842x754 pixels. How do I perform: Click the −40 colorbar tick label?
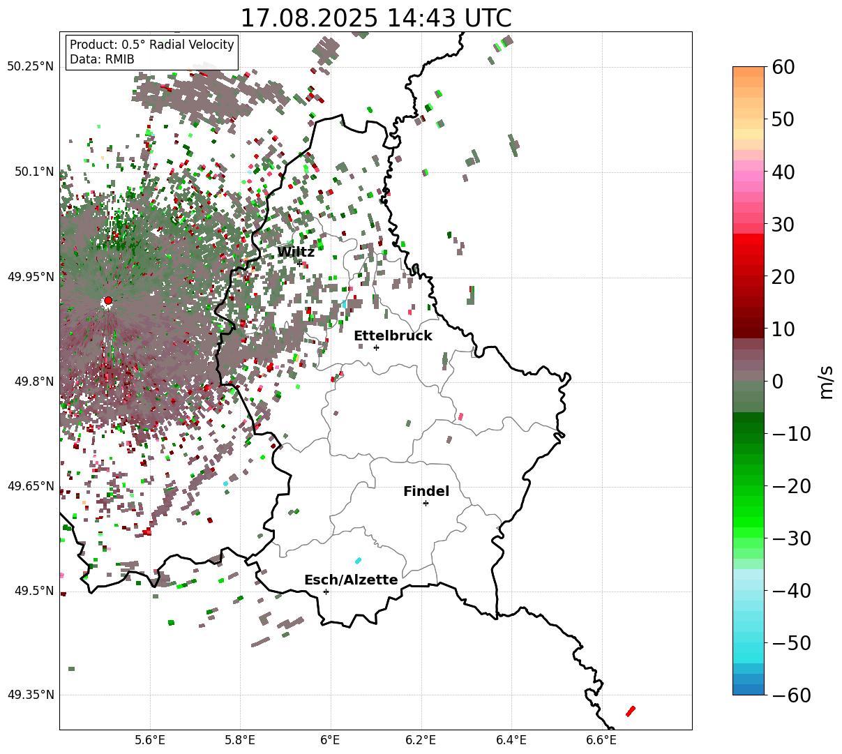tap(791, 590)
